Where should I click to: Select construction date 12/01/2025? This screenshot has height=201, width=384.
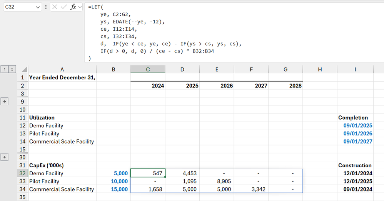click(x=355, y=181)
